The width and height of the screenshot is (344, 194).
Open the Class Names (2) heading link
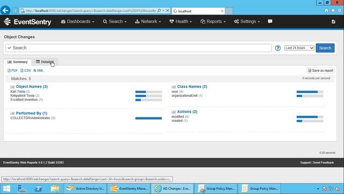[192, 87]
